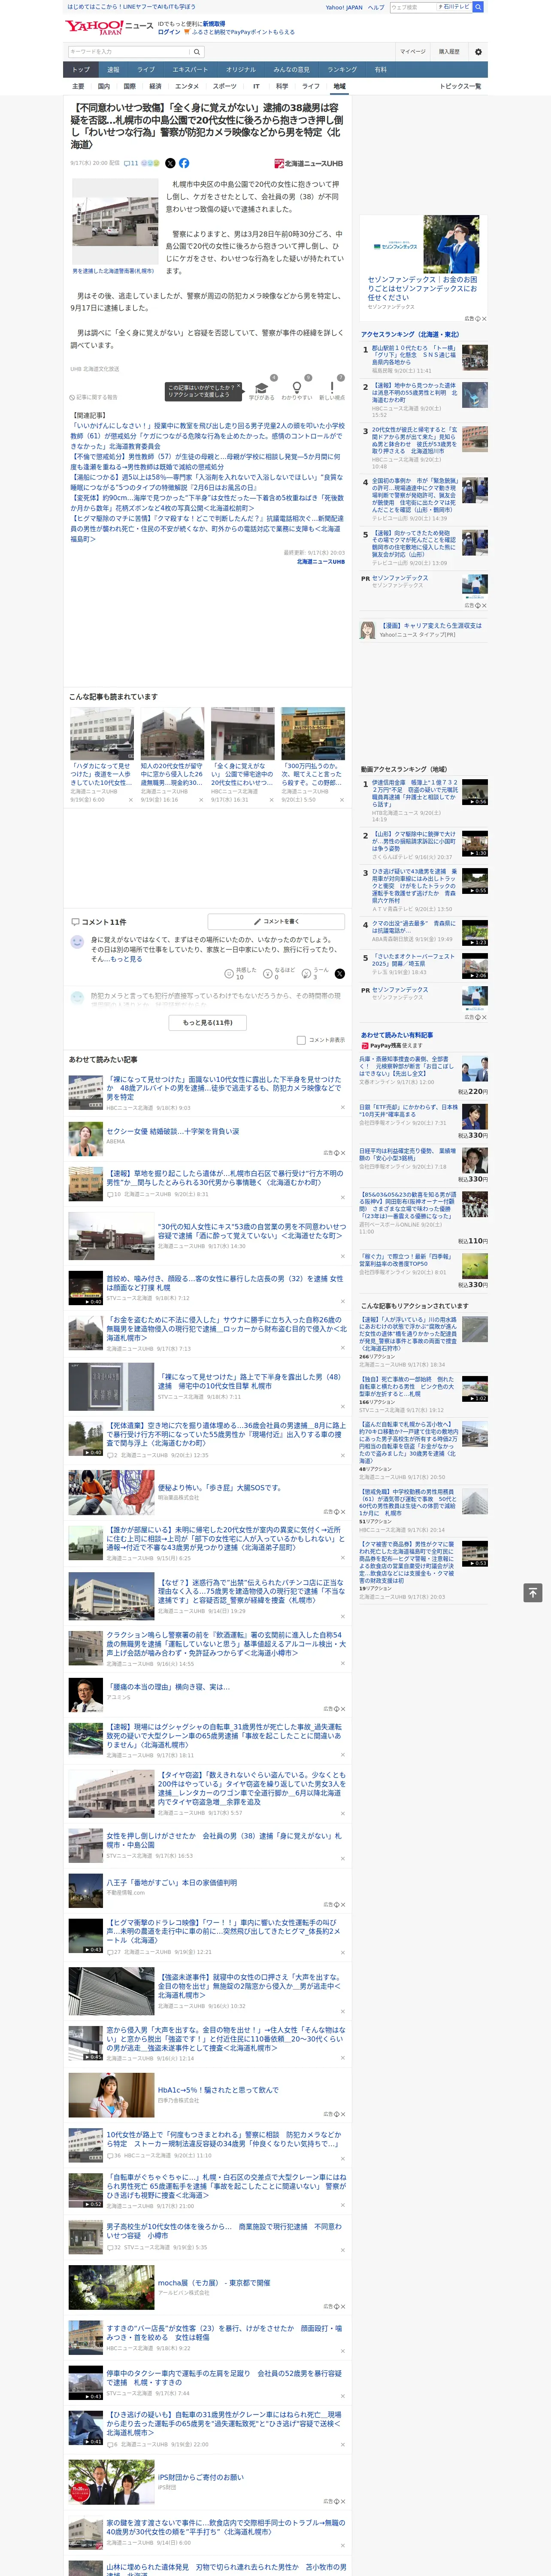Select the 速報 navigation tab

pyautogui.click(x=113, y=70)
